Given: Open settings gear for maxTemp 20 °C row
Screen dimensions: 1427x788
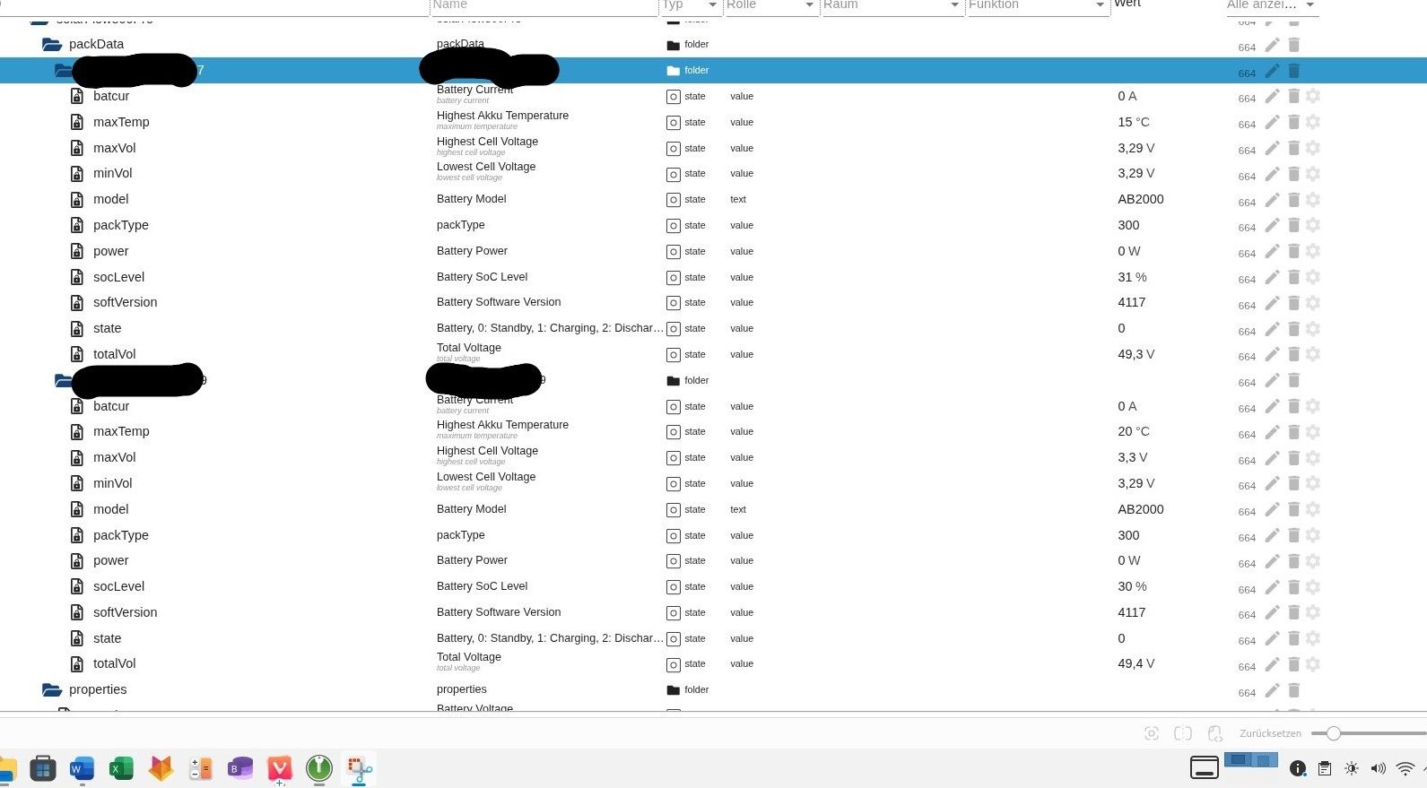Looking at the screenshot, I should click(x=1313, y=432).
